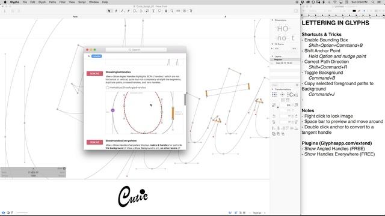
Task: Click the ruler in the notes window
Action: tap(343, 16)
